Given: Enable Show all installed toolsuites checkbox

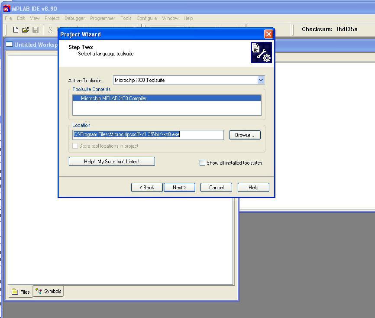Looking at the screenshot, I should point(202,163).
